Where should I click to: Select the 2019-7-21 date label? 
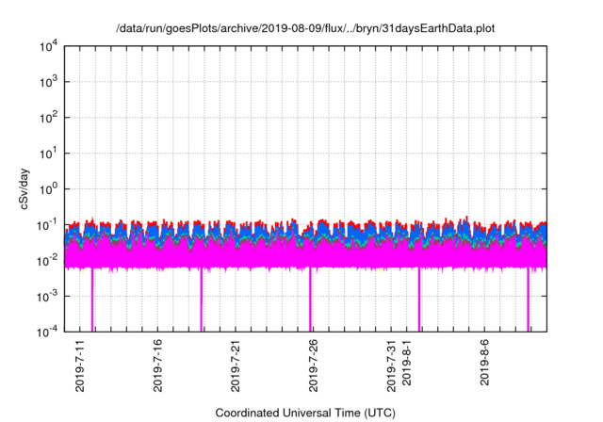click(x=236, y=365)
